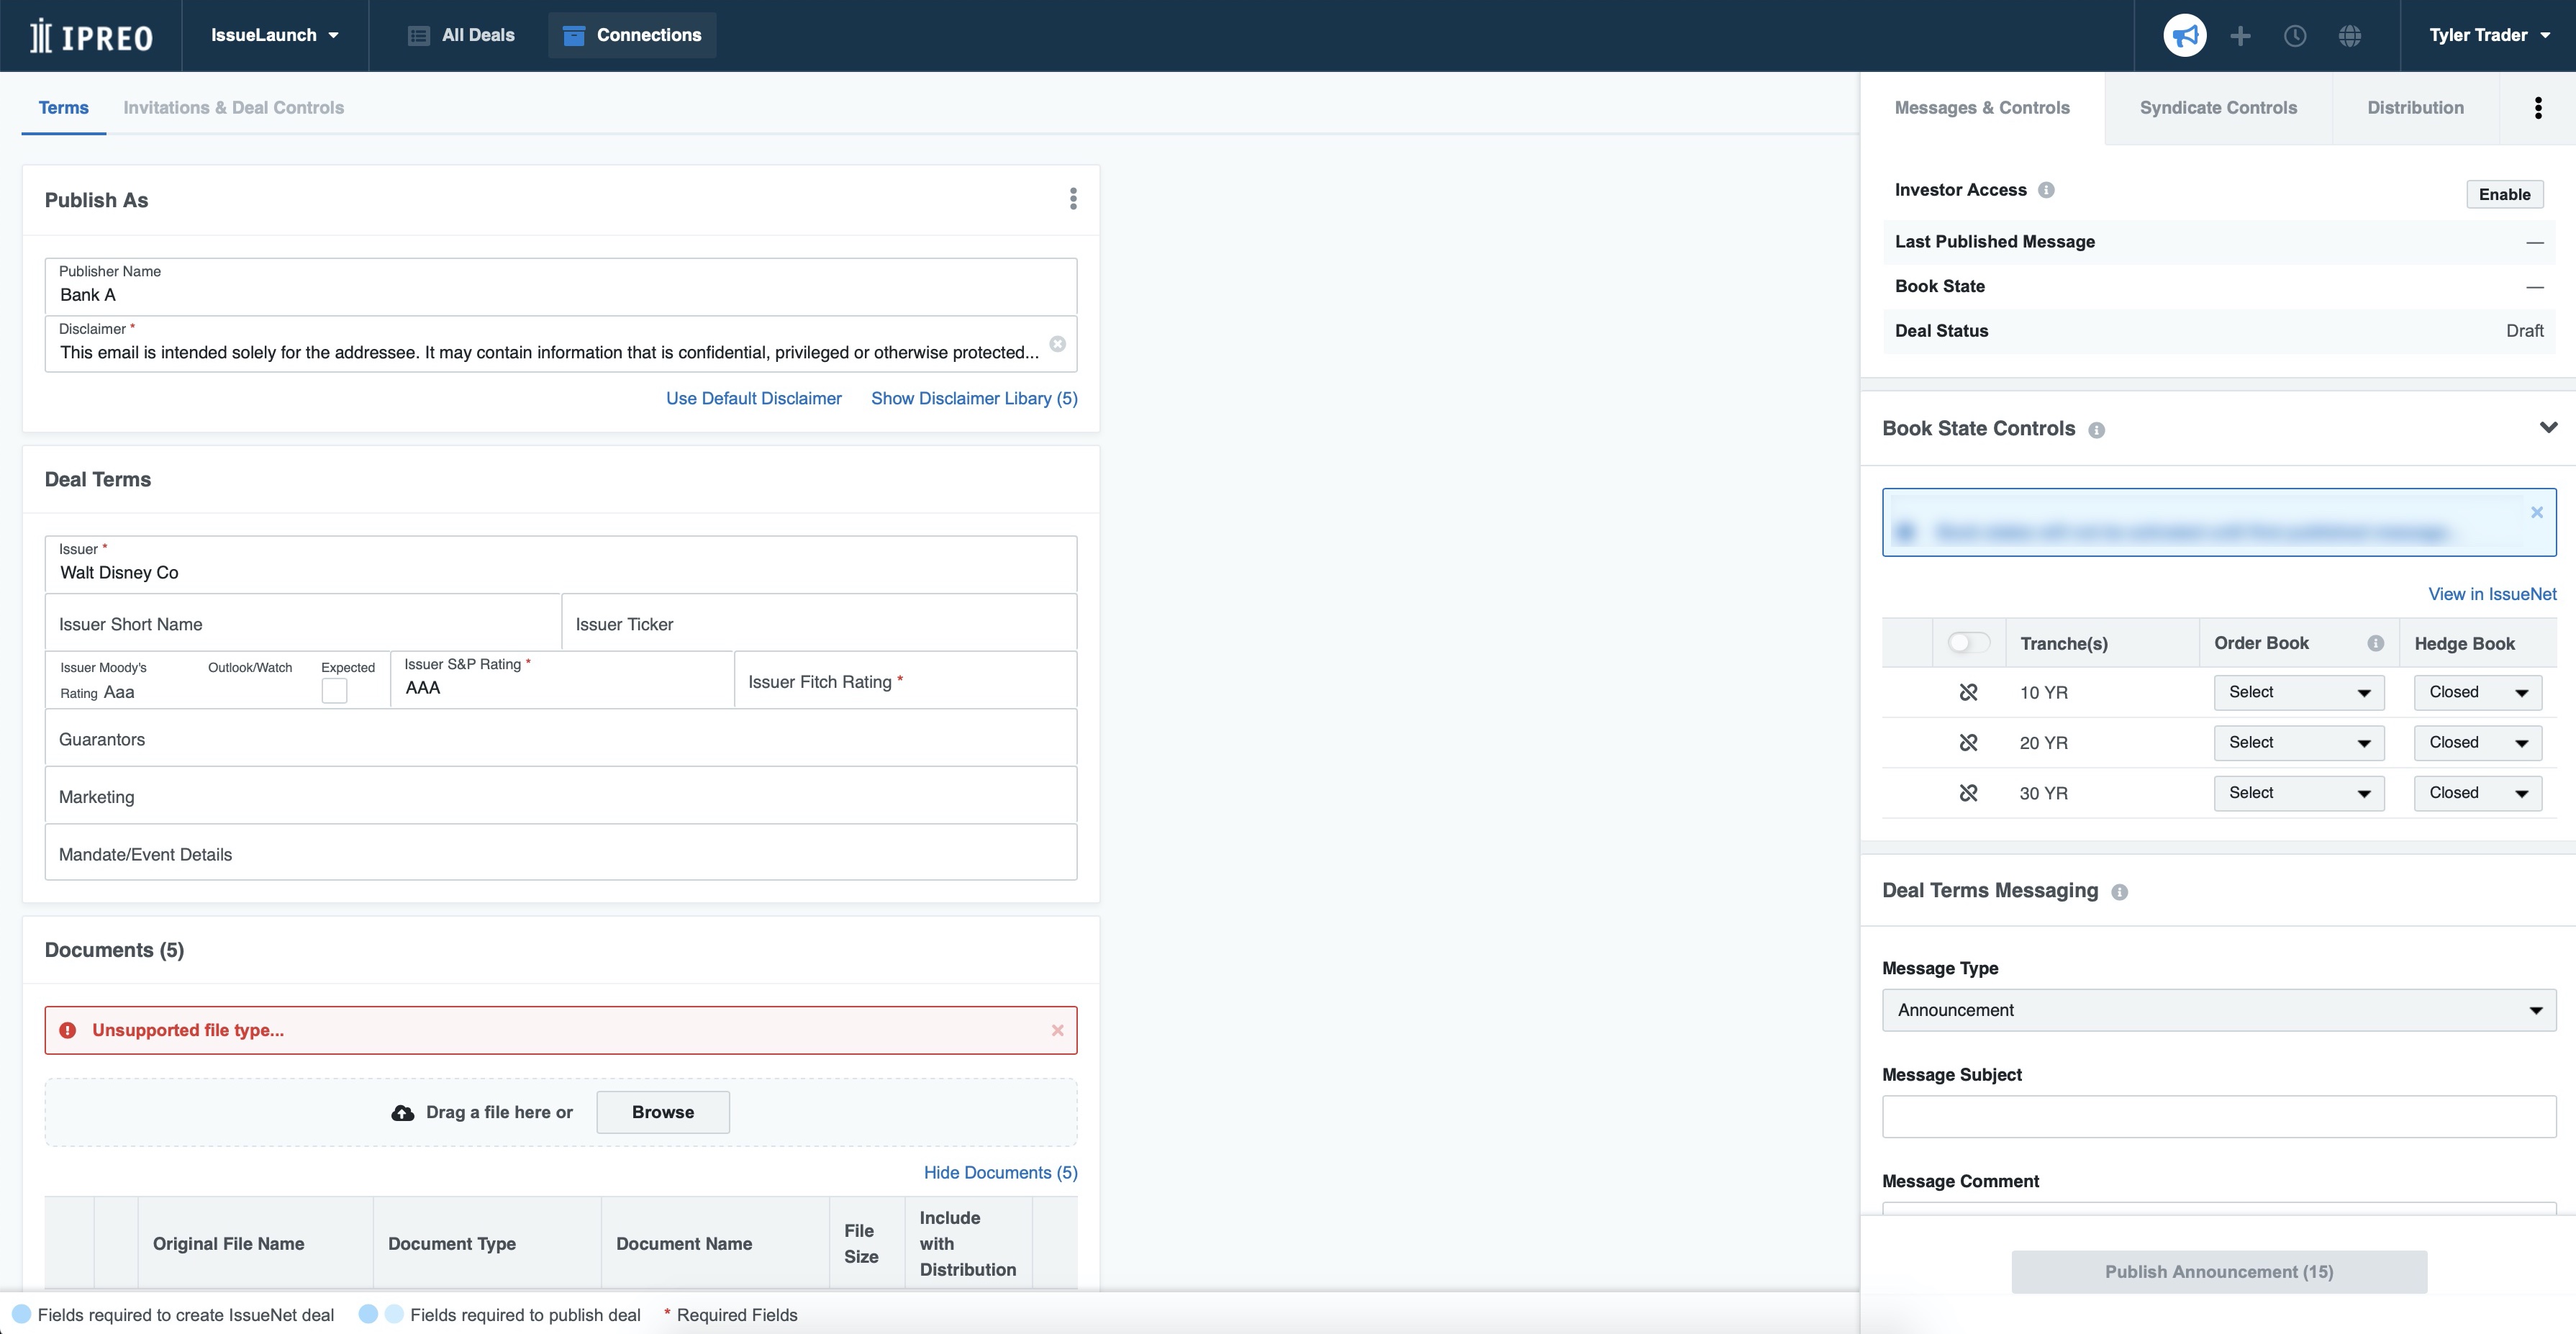Click unlink icon for 30 YR tranche

(1968, 793)
